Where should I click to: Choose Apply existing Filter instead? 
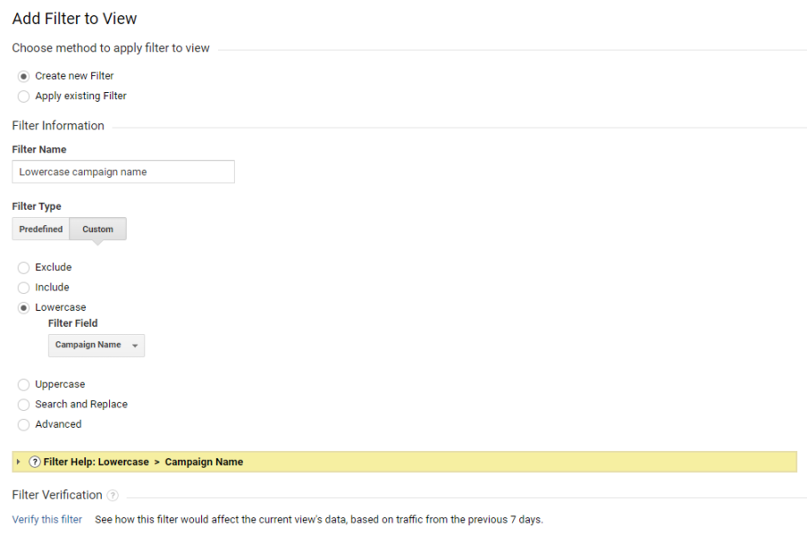[x=23, y=96]
